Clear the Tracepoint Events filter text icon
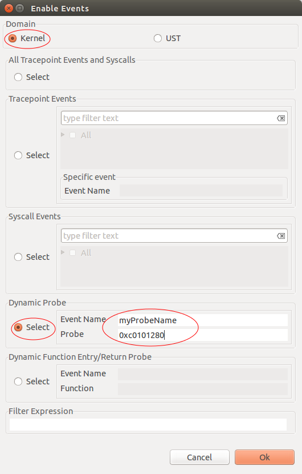Viewport: 302px width, 474px height. click(x=281, y=118)
